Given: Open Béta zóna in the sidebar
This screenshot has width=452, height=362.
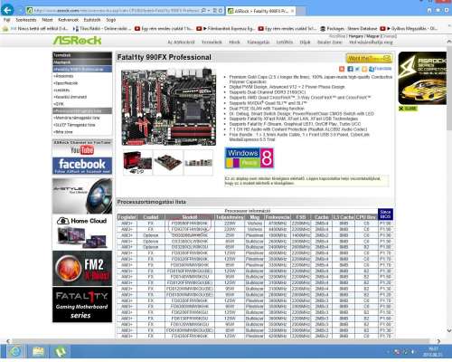Looking at the screenshot, I should click(x=63, y=132).
